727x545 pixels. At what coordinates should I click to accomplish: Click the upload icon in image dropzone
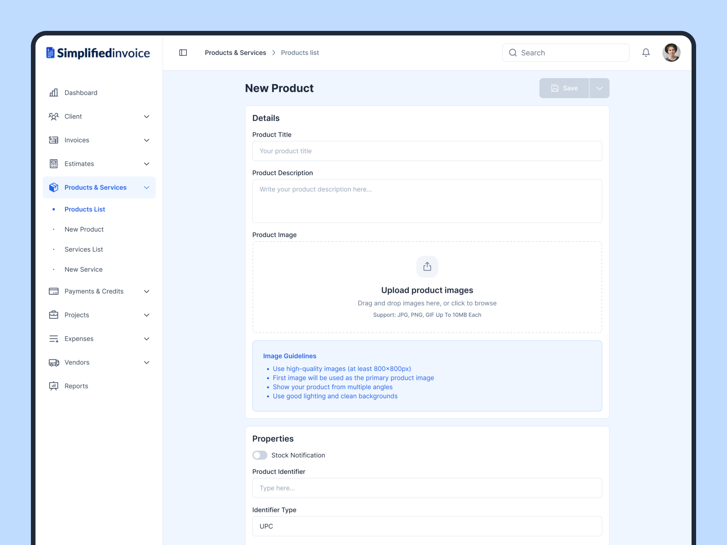pyautogui.click(x=427, y=267)
